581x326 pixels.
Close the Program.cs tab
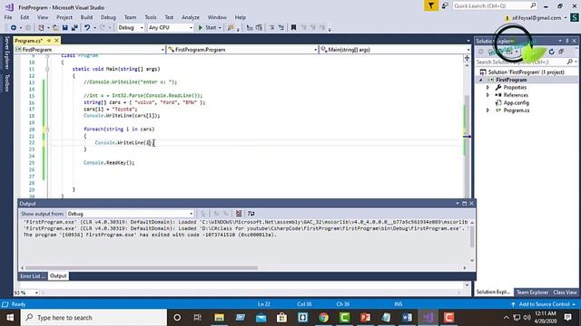click(56, 41)
